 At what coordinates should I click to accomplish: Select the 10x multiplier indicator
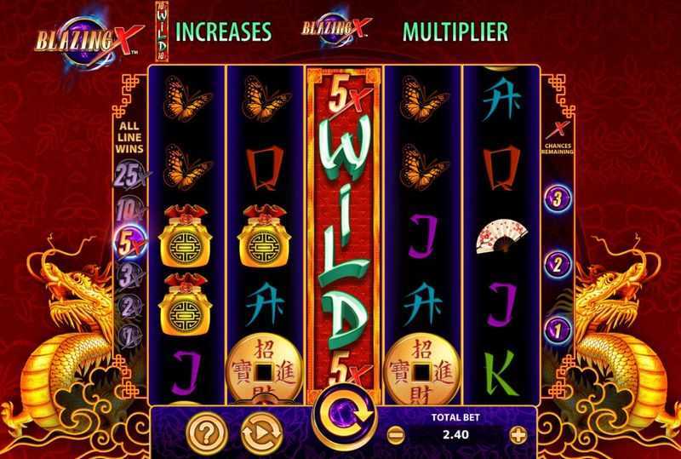click(130, 210)
